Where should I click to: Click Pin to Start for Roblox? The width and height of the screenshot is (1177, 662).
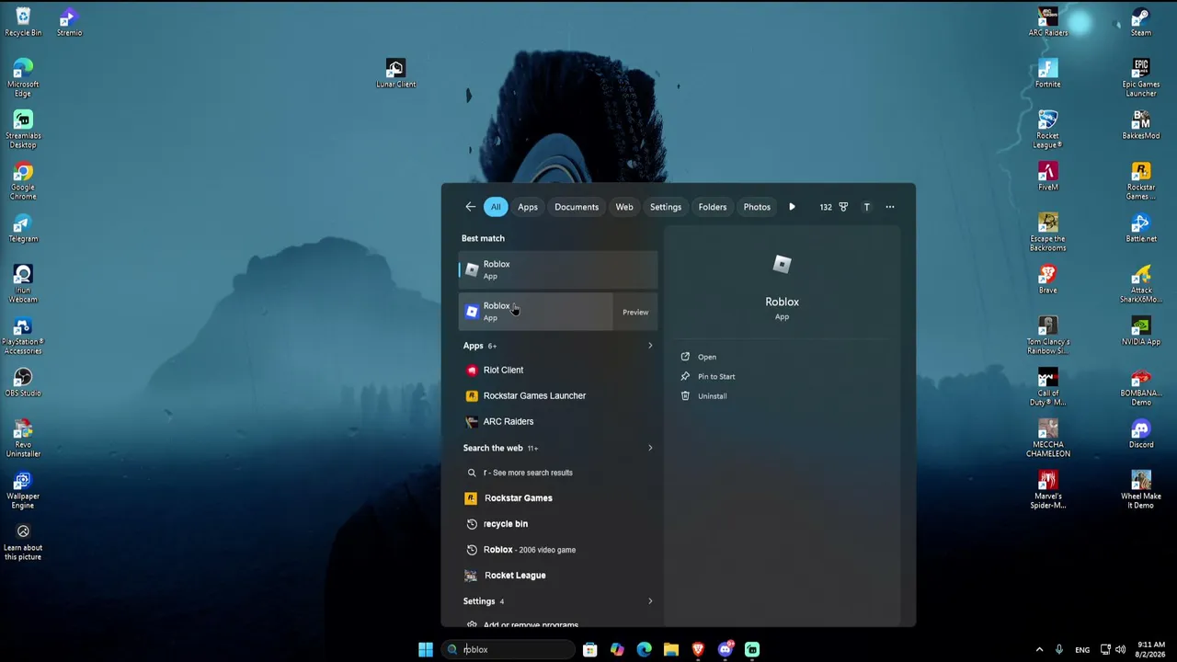pos(715,376)
